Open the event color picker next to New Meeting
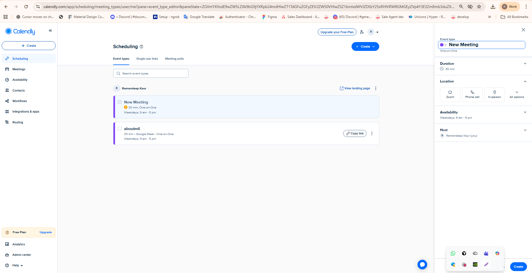 (443, 45)
